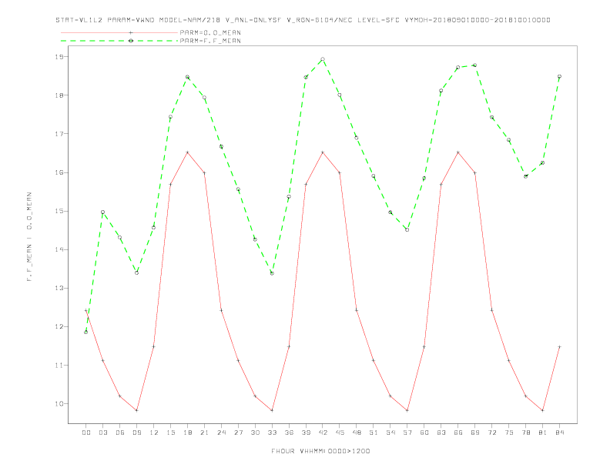Select green F.F_MEAN point at hour 00
Viewport: 610px width, 471px height.
(x=86, y=332)
